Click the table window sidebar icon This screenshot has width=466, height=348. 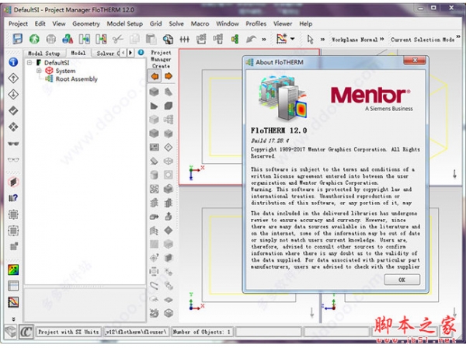point(13,286)
